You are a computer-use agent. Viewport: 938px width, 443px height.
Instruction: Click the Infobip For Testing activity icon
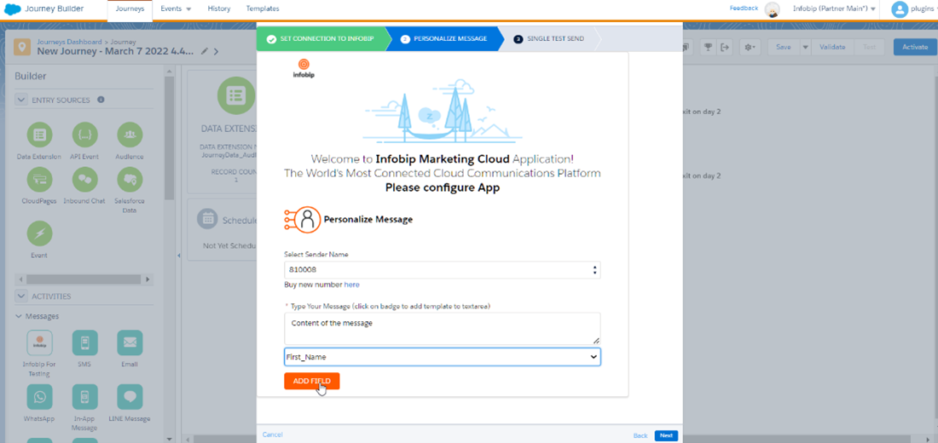pyautogui.click(x=39, y=342)
